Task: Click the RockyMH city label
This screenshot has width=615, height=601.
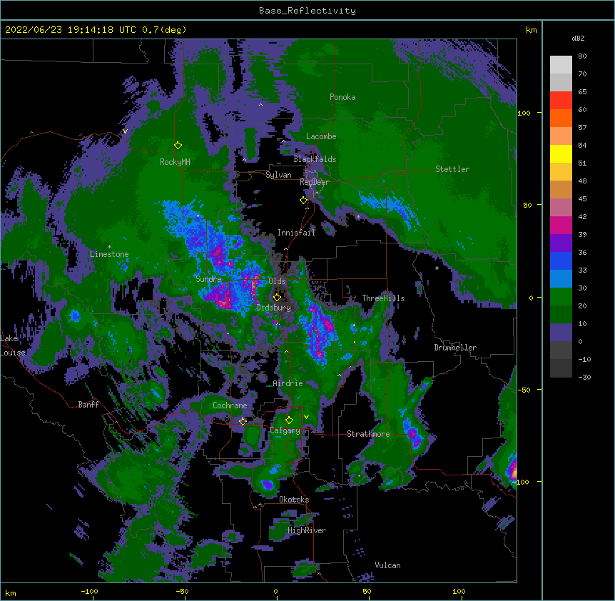Action: pyautogui.click(x=175, y=162)
